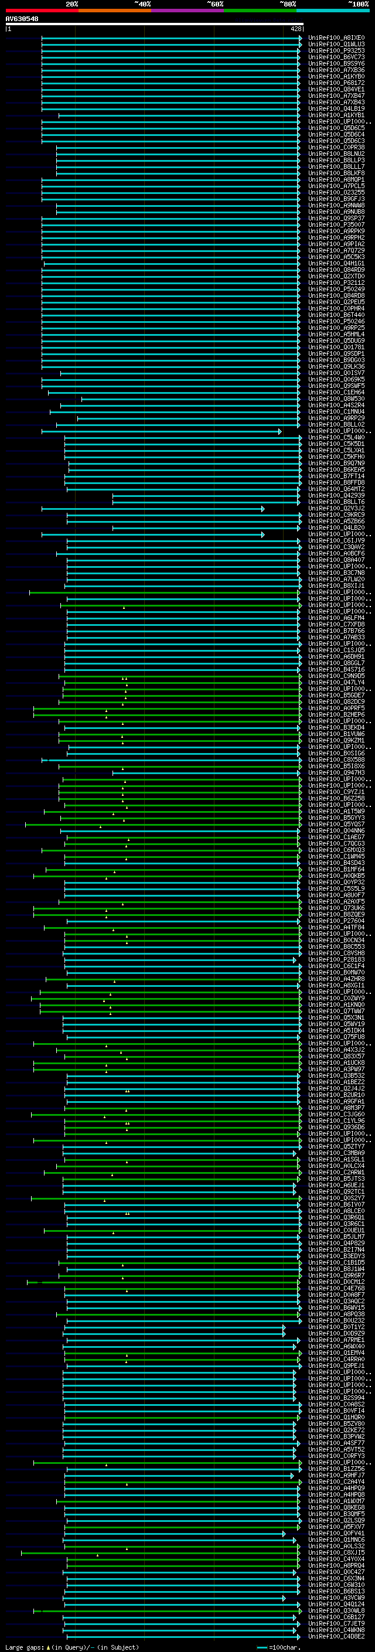Select the UniRef100_P32112 hit label
Image resolution: width=375 pixels, height=1652 pixels.
(336, 283)
